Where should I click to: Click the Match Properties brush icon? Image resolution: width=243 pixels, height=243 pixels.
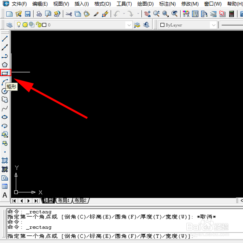96,14
